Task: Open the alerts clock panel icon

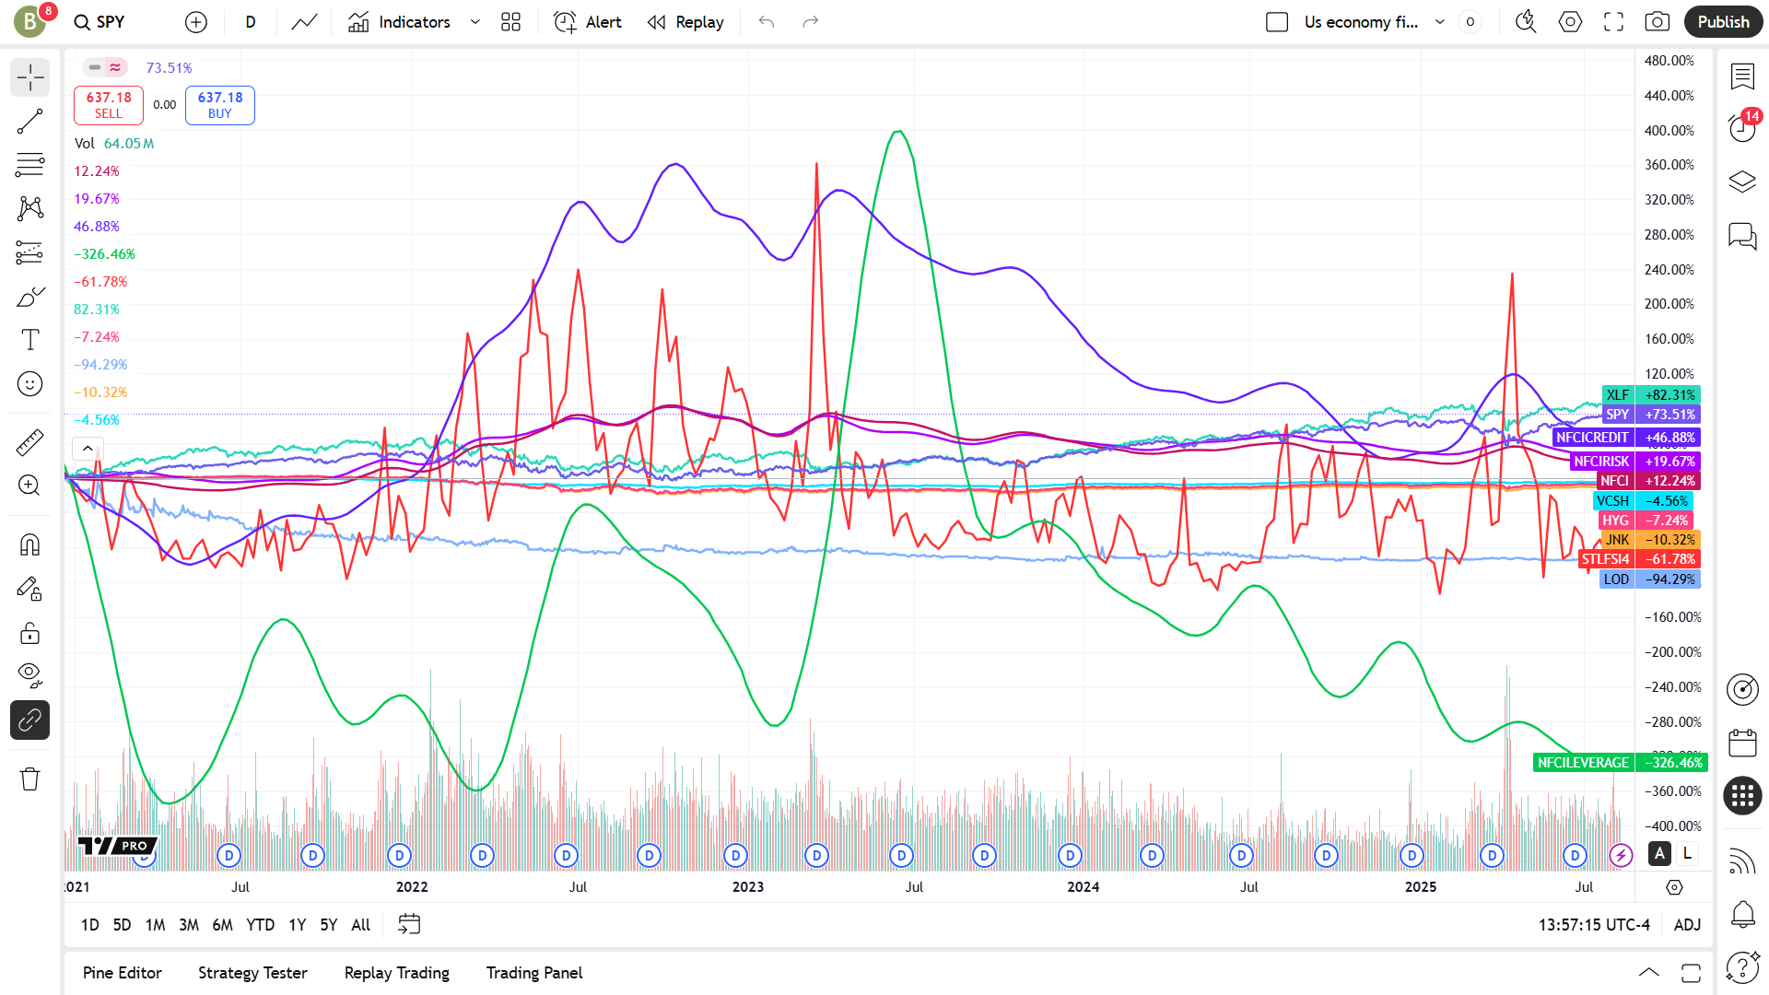Action: point(1741,128)
